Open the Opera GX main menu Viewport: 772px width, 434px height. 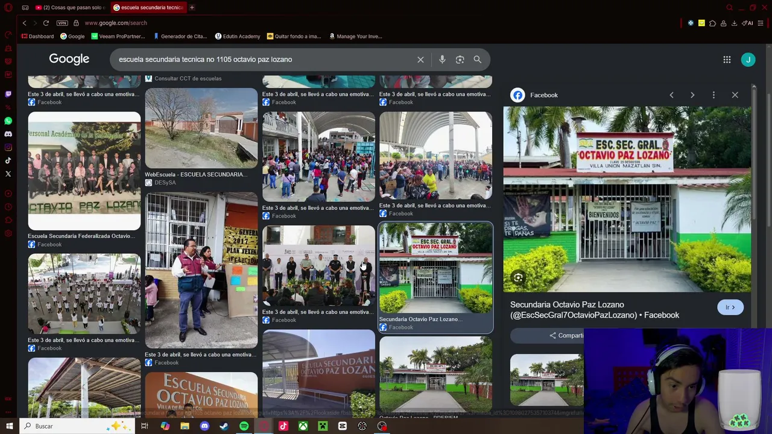[x=8, y=7]
